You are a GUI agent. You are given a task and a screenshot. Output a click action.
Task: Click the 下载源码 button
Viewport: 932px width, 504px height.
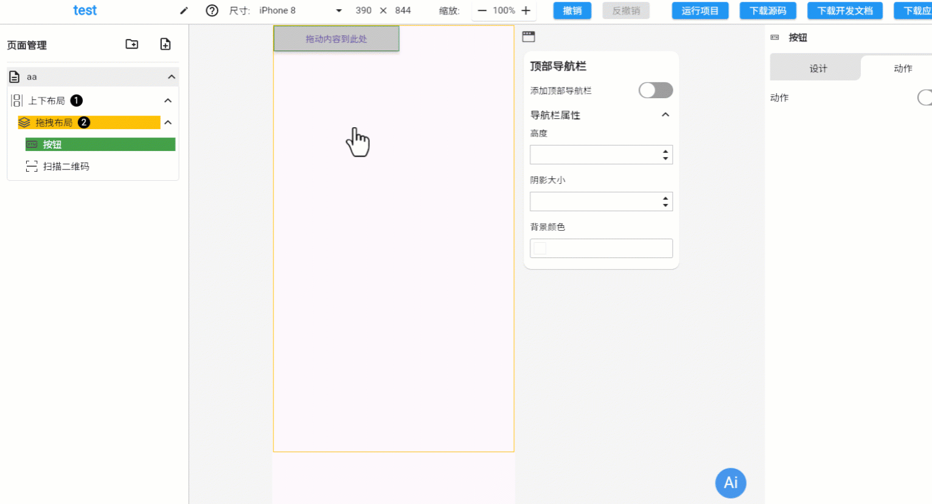click(768, 10)
